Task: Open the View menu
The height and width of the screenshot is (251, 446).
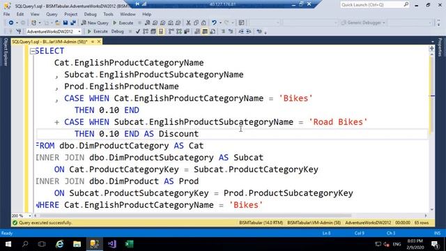Action: click(35, 14)
